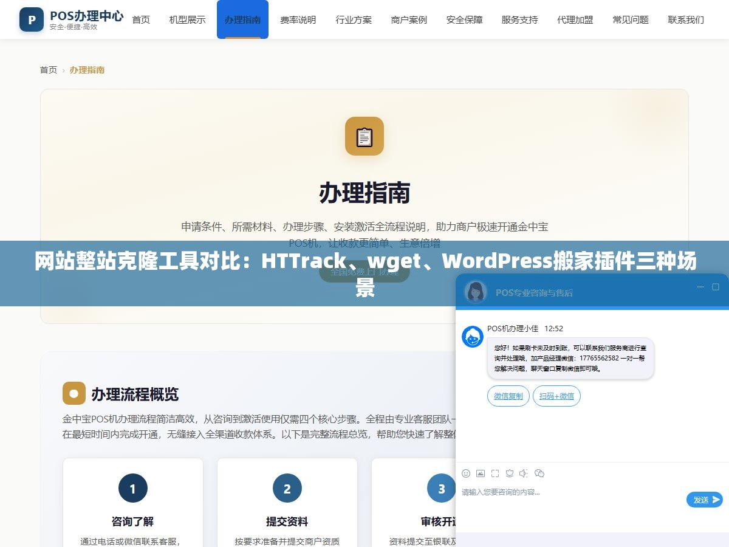Image resolution: width=729 pixels, height=547 pixels.
Task: Open the 安全保障 nav item
Action: coord(464,19)
